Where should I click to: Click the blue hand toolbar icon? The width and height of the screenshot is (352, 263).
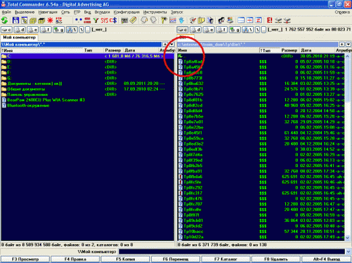181,20
